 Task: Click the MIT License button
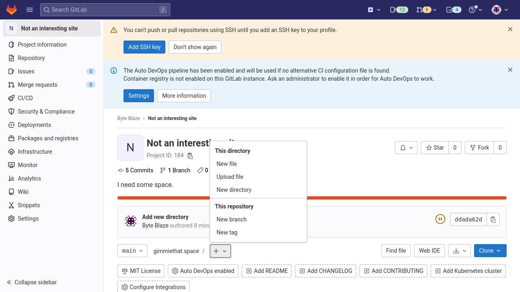(x=141, y=271)
